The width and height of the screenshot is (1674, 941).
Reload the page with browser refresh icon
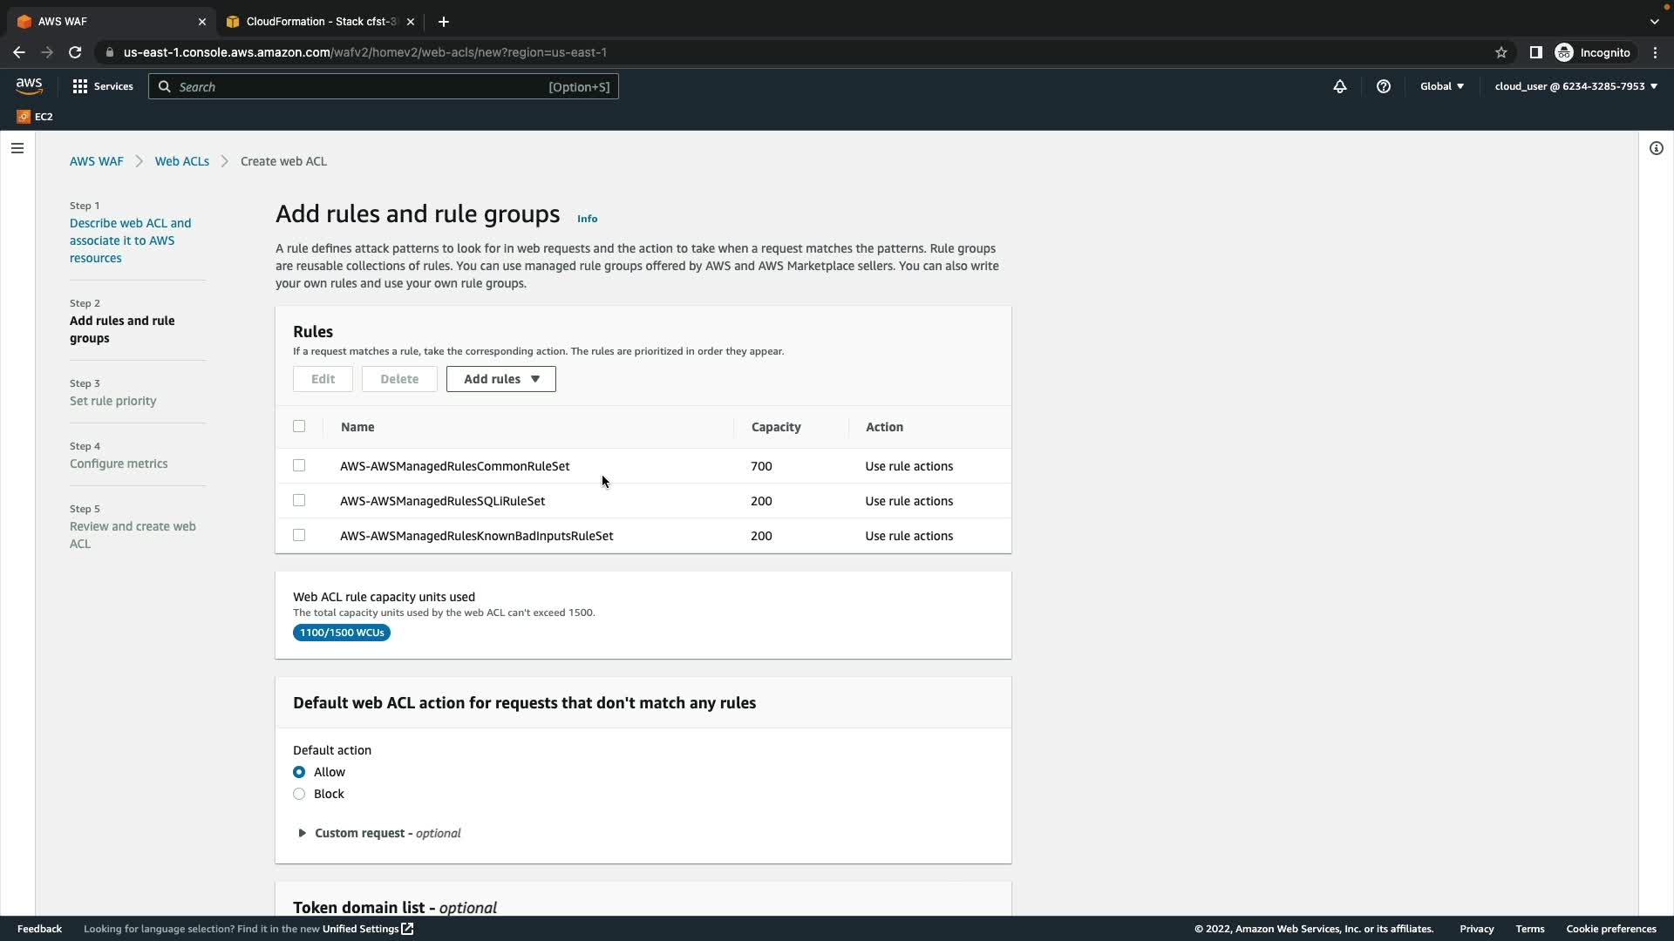[75, 52]
